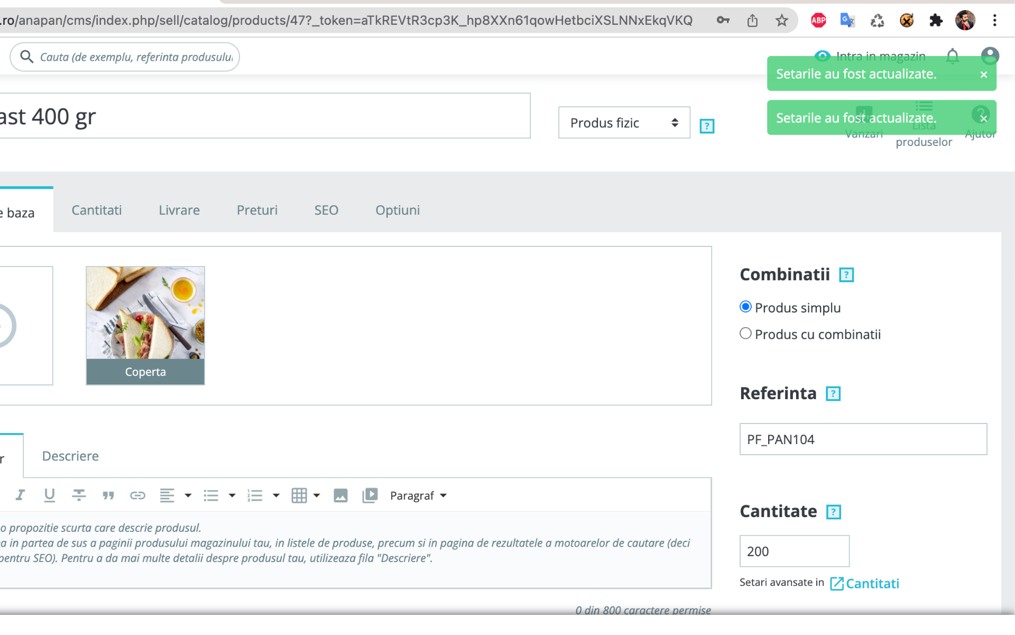Viewport: 1015px width, 635px height.
Task: Follow the Cantitati advanced settings link
Action: pyautogui.click(x=871, y=583)
